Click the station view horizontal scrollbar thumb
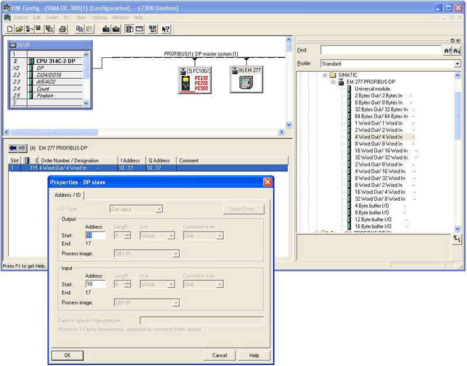The height and width of the screenshot is (366, 467). (54, 132)
